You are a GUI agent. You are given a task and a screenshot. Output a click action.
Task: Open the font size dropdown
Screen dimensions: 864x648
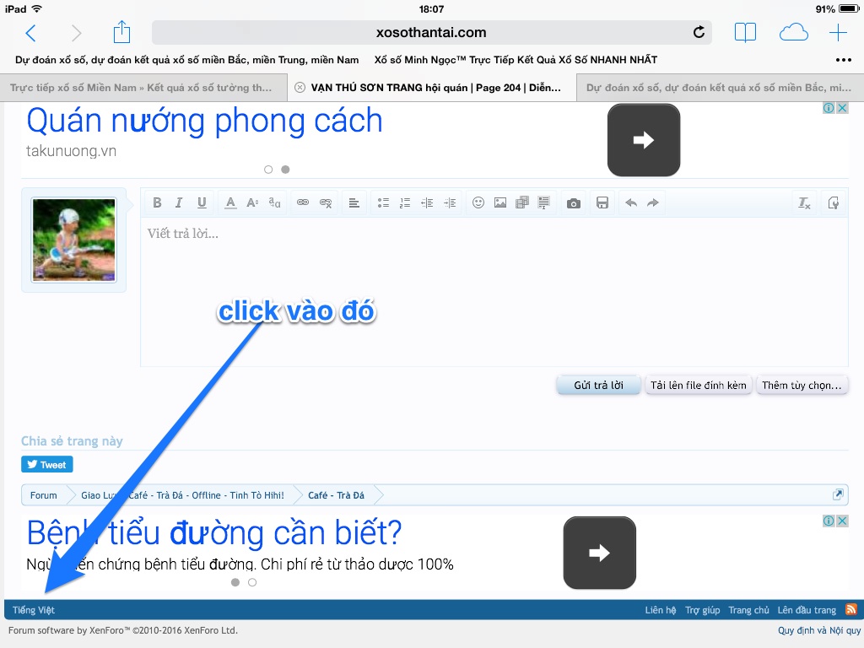pos(252,202)
